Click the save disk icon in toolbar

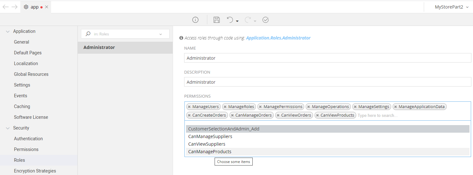(x=217, y=20)
